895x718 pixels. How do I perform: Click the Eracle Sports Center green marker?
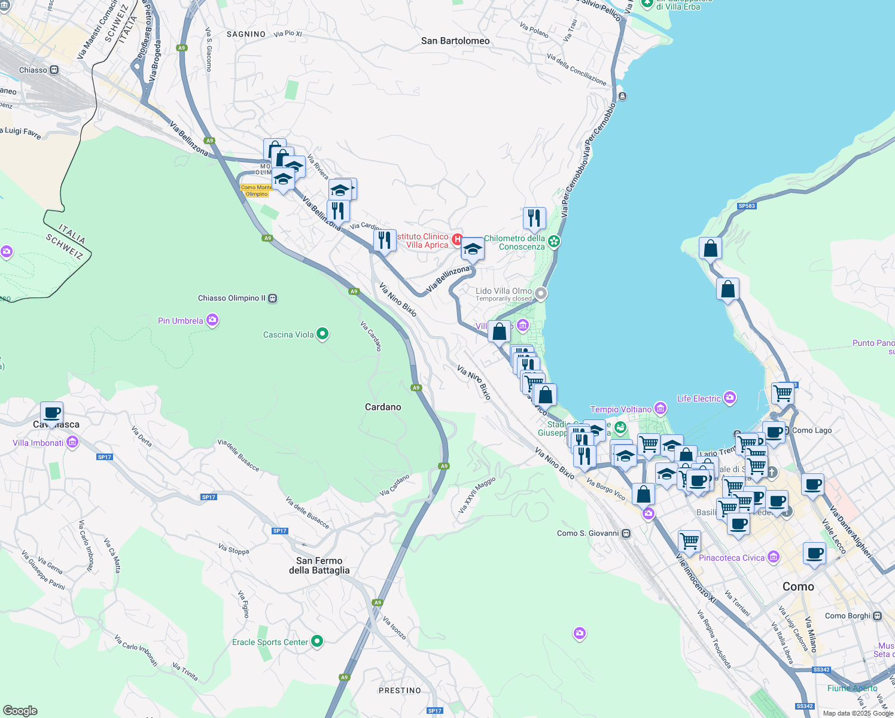tap(316, 641)
